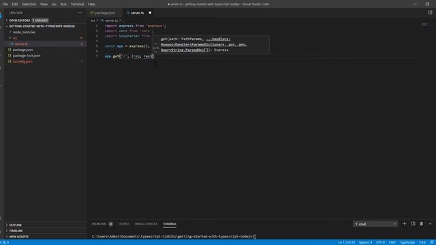Click the unsaved dot on server.ts tab
The image size is (436, 245).
click(x=150, y=13)
